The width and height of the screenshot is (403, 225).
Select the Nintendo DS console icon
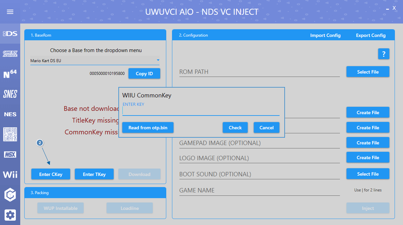[10, 34]
